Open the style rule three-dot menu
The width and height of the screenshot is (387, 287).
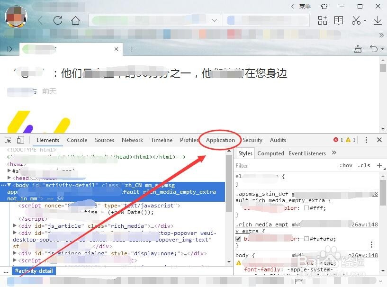point(371,244)
